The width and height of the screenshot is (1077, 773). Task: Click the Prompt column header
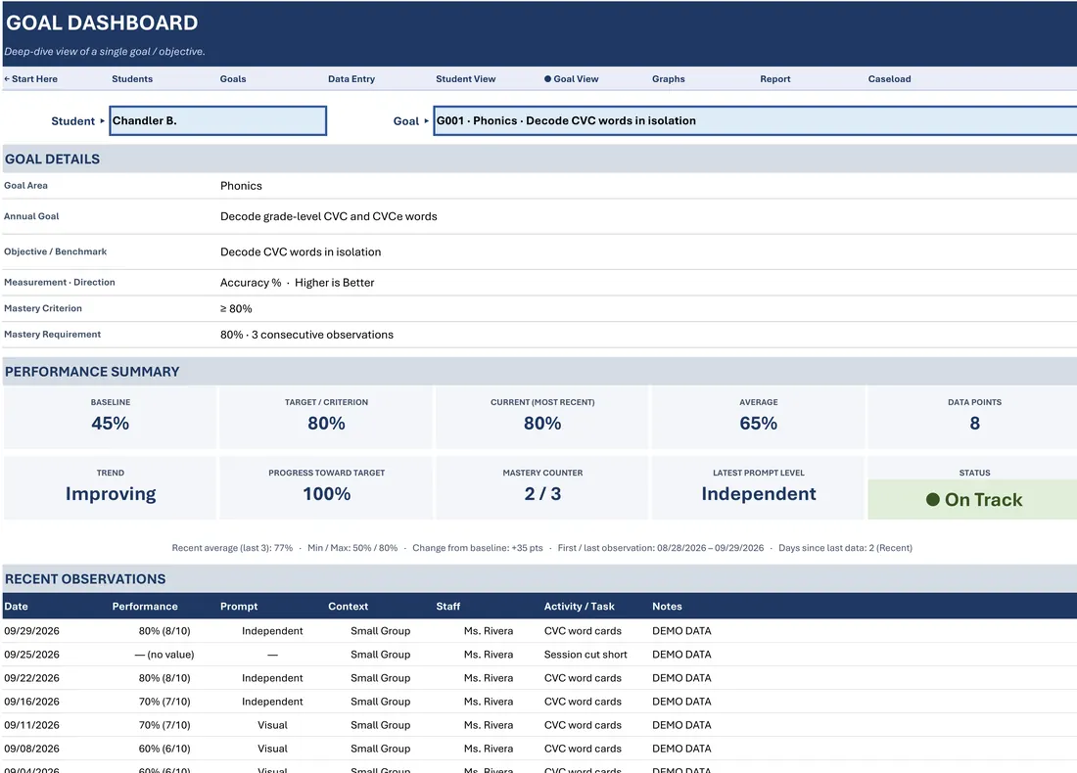tap(238, 607)
